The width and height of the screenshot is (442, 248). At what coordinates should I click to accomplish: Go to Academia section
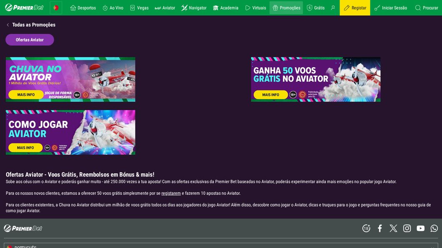(x=226, y=8)
